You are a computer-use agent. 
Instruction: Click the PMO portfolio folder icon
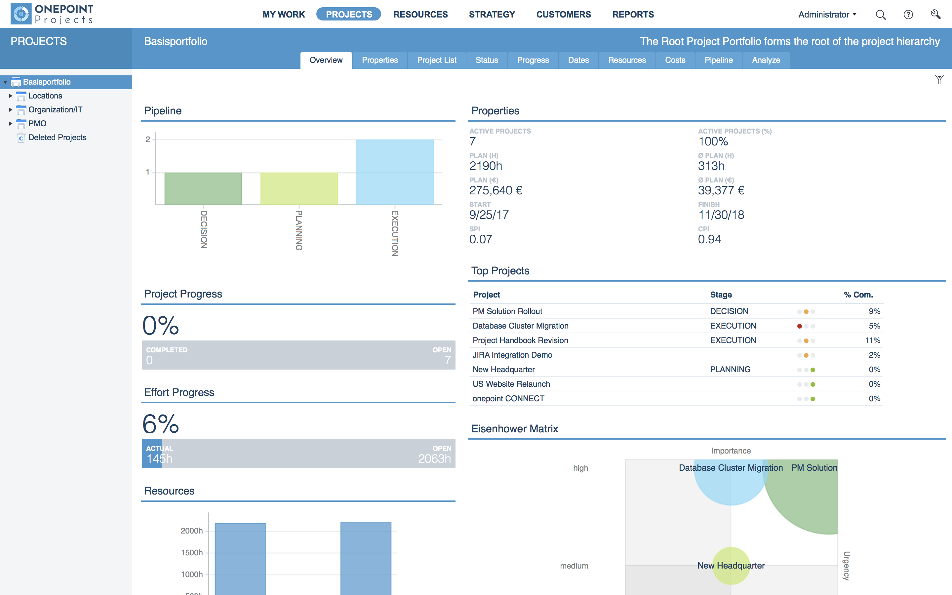(21, 124)
